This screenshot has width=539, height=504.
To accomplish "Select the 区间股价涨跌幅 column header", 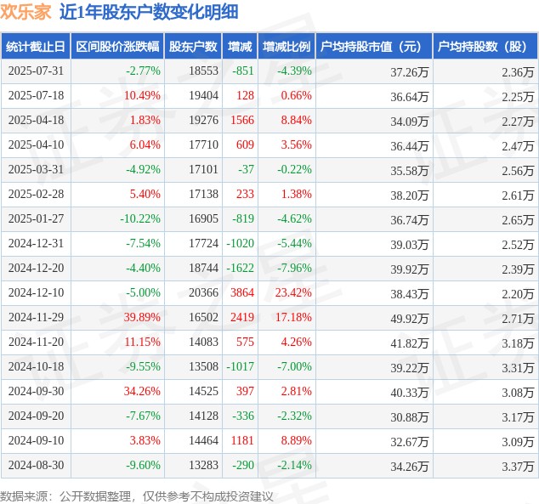I will coord(117,47).
